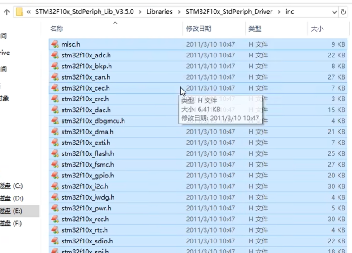Sort files by 类型 column header

(x=255, y=29)
